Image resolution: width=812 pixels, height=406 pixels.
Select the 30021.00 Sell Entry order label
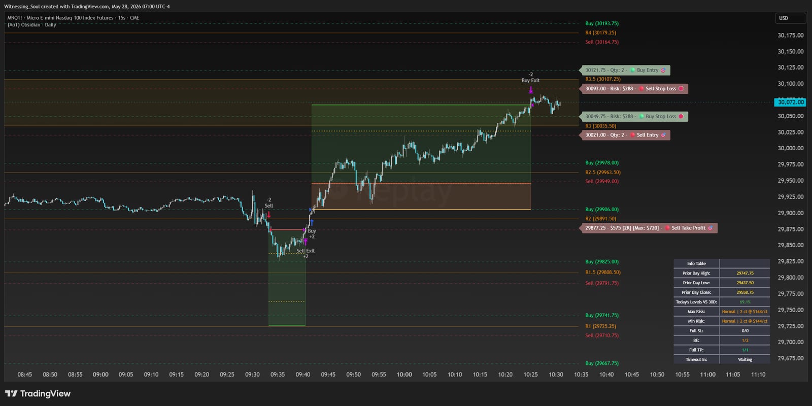point(625,135)
